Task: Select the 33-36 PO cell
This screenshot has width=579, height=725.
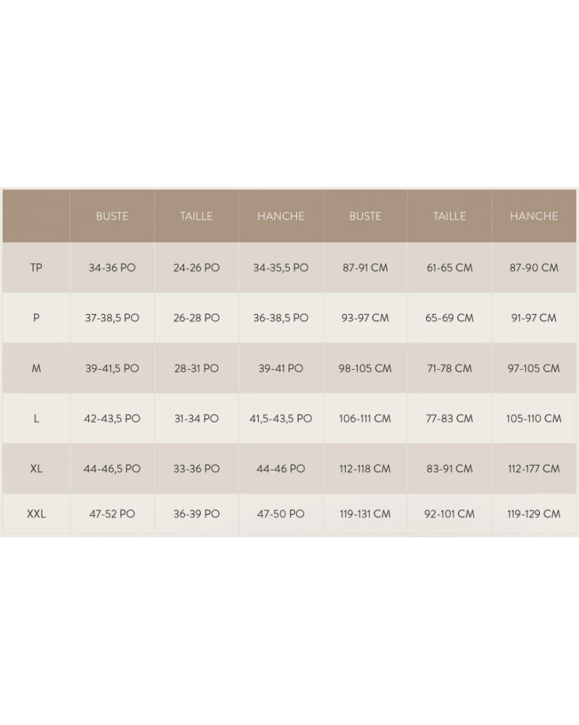Action: pyautogui.click(x=196, y=468)
